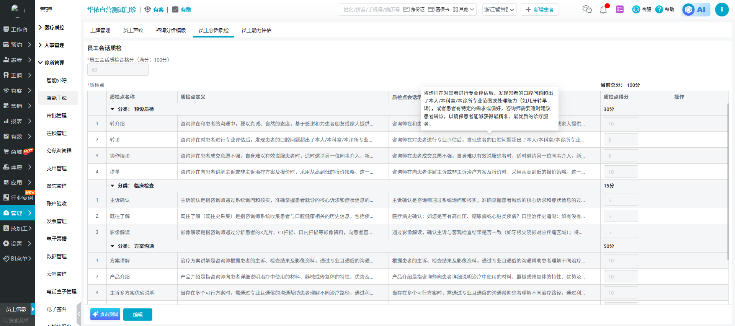The image size is (735, 326).
Task: Open the 其他 search type dropdown
Action: pos(464,10)
